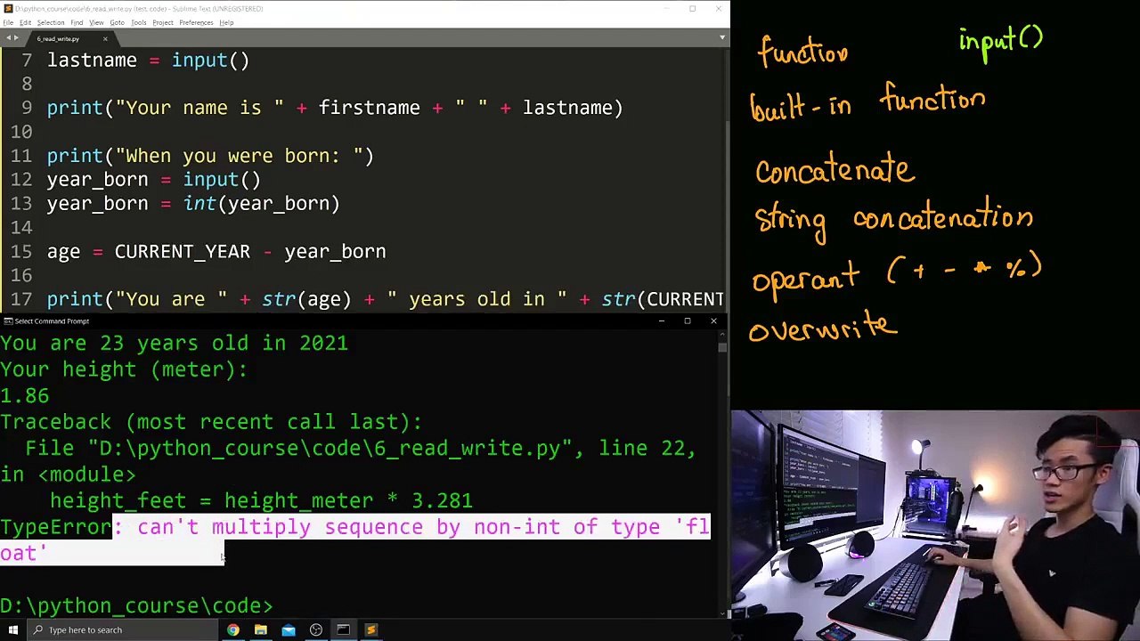
Task: Click 'int' in line 13
Action: pyautogui.click(x=199, y=204)
